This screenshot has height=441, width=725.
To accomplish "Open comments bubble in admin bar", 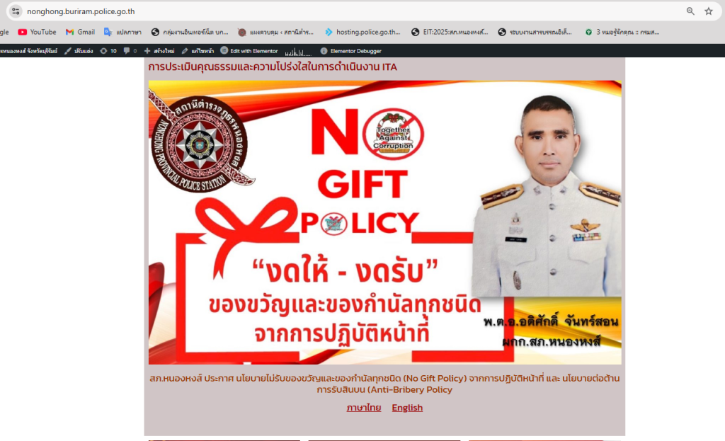I will point(130,51).
